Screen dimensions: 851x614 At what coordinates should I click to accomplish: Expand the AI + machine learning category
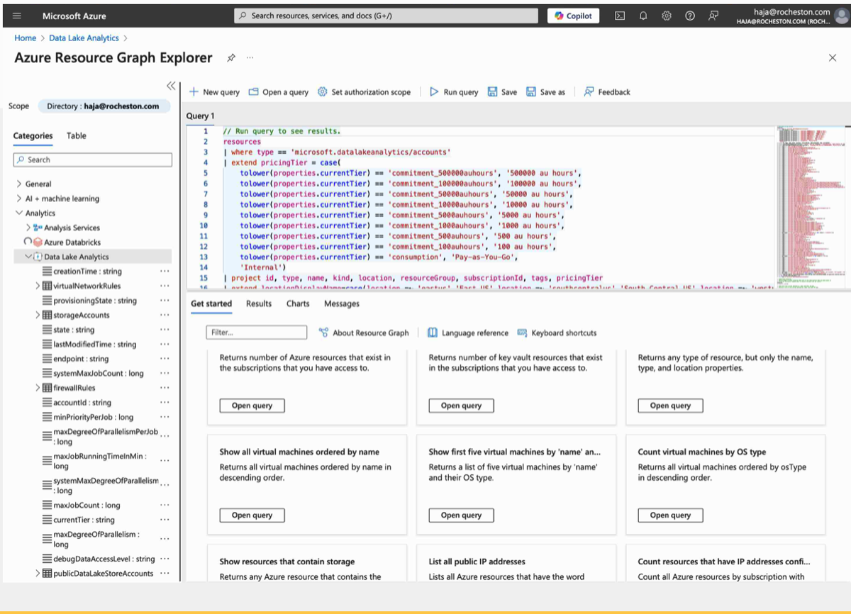(18, 199)
